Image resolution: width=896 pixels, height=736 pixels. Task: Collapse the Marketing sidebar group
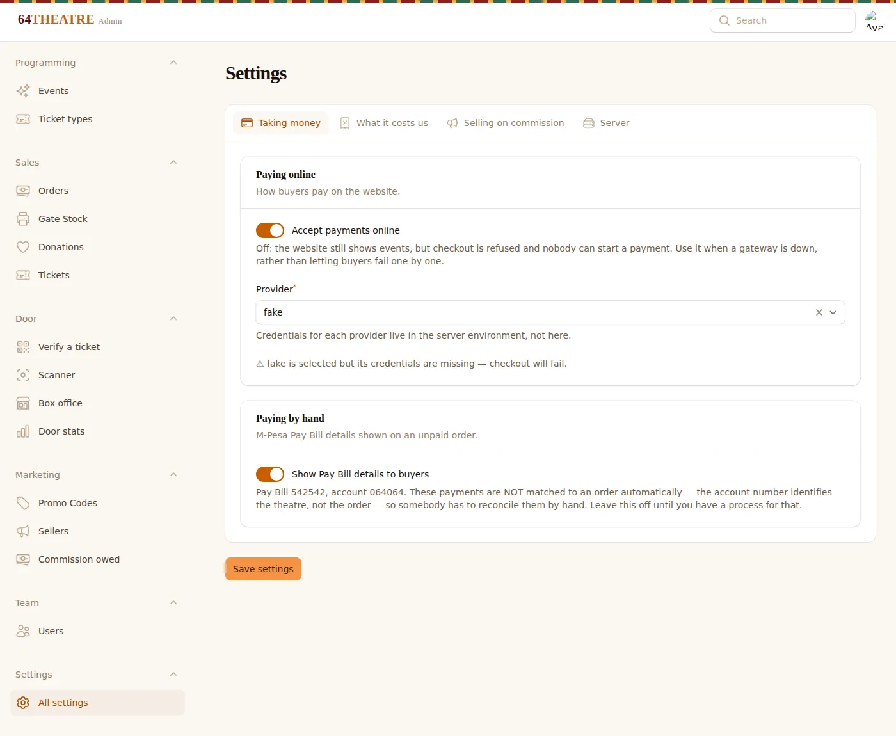point(173,475)
